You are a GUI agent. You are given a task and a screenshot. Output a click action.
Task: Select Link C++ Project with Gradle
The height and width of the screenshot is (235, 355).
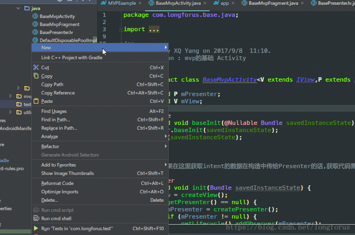pos(100,58)
